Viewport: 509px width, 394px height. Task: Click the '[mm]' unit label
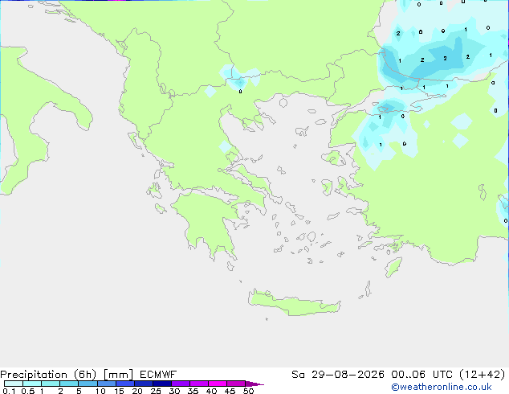(118, 375)
